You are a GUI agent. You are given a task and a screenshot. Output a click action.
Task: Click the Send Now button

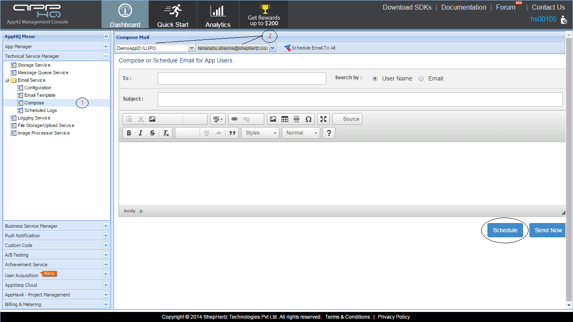pyautogui.click(x=548, y=230)
